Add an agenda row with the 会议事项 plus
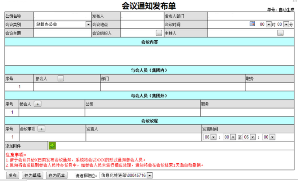The width and height of the screenshot is (298, 181). tap(41, 129)
